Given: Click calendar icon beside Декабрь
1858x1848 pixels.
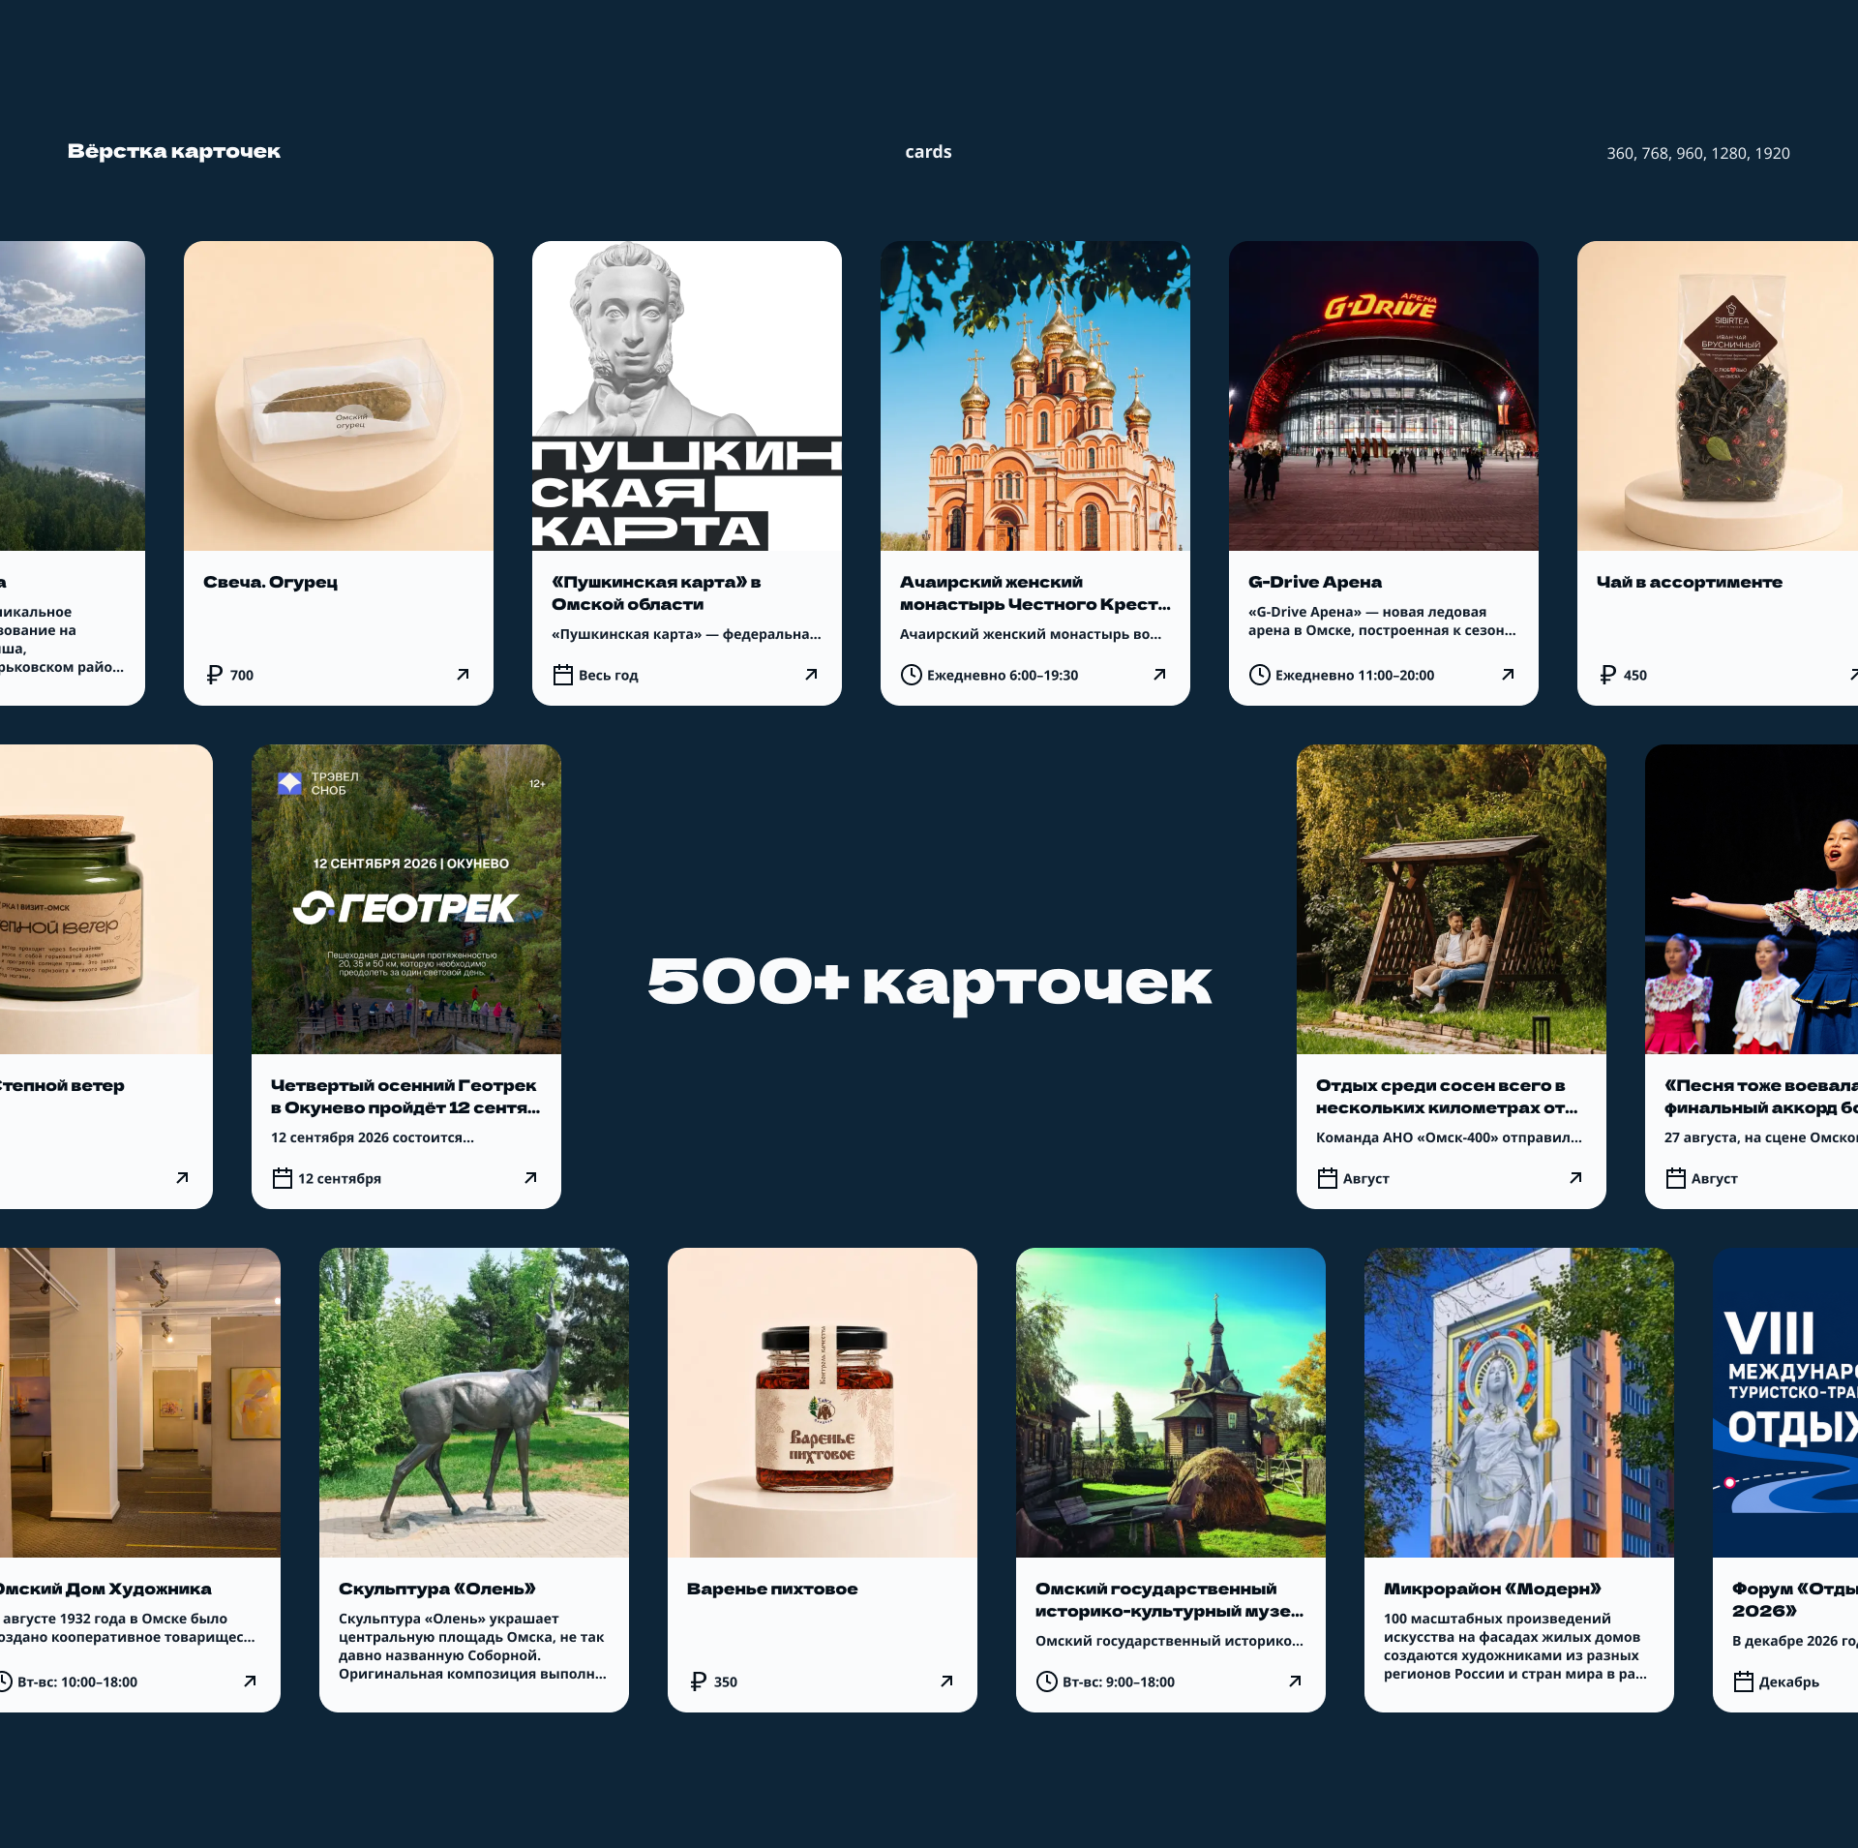Looking at the screenshot, I should [1743, 1681].
